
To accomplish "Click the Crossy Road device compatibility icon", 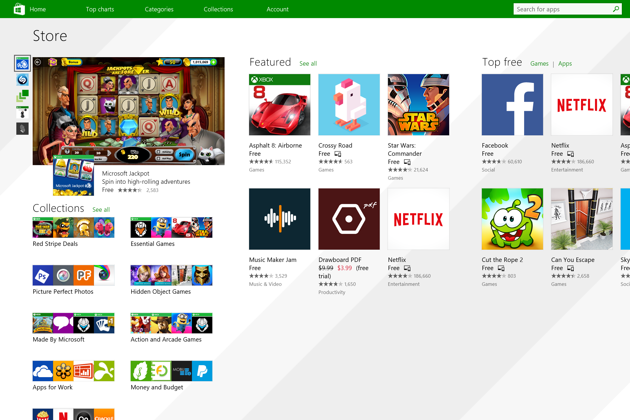I will [x=338, y=154].
